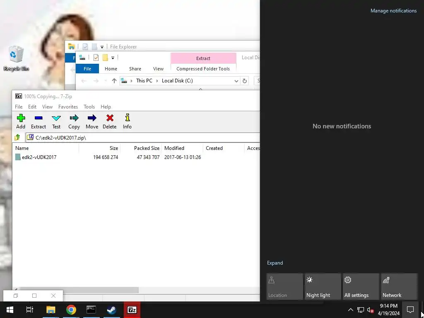
Task: Open the Network quick action
Action: coord(399,287)
